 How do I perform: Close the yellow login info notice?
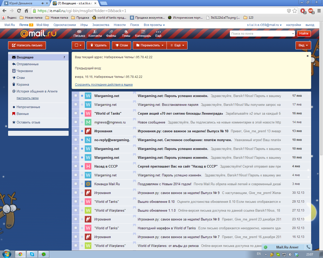pyautogui.click(x=308, y=56)
